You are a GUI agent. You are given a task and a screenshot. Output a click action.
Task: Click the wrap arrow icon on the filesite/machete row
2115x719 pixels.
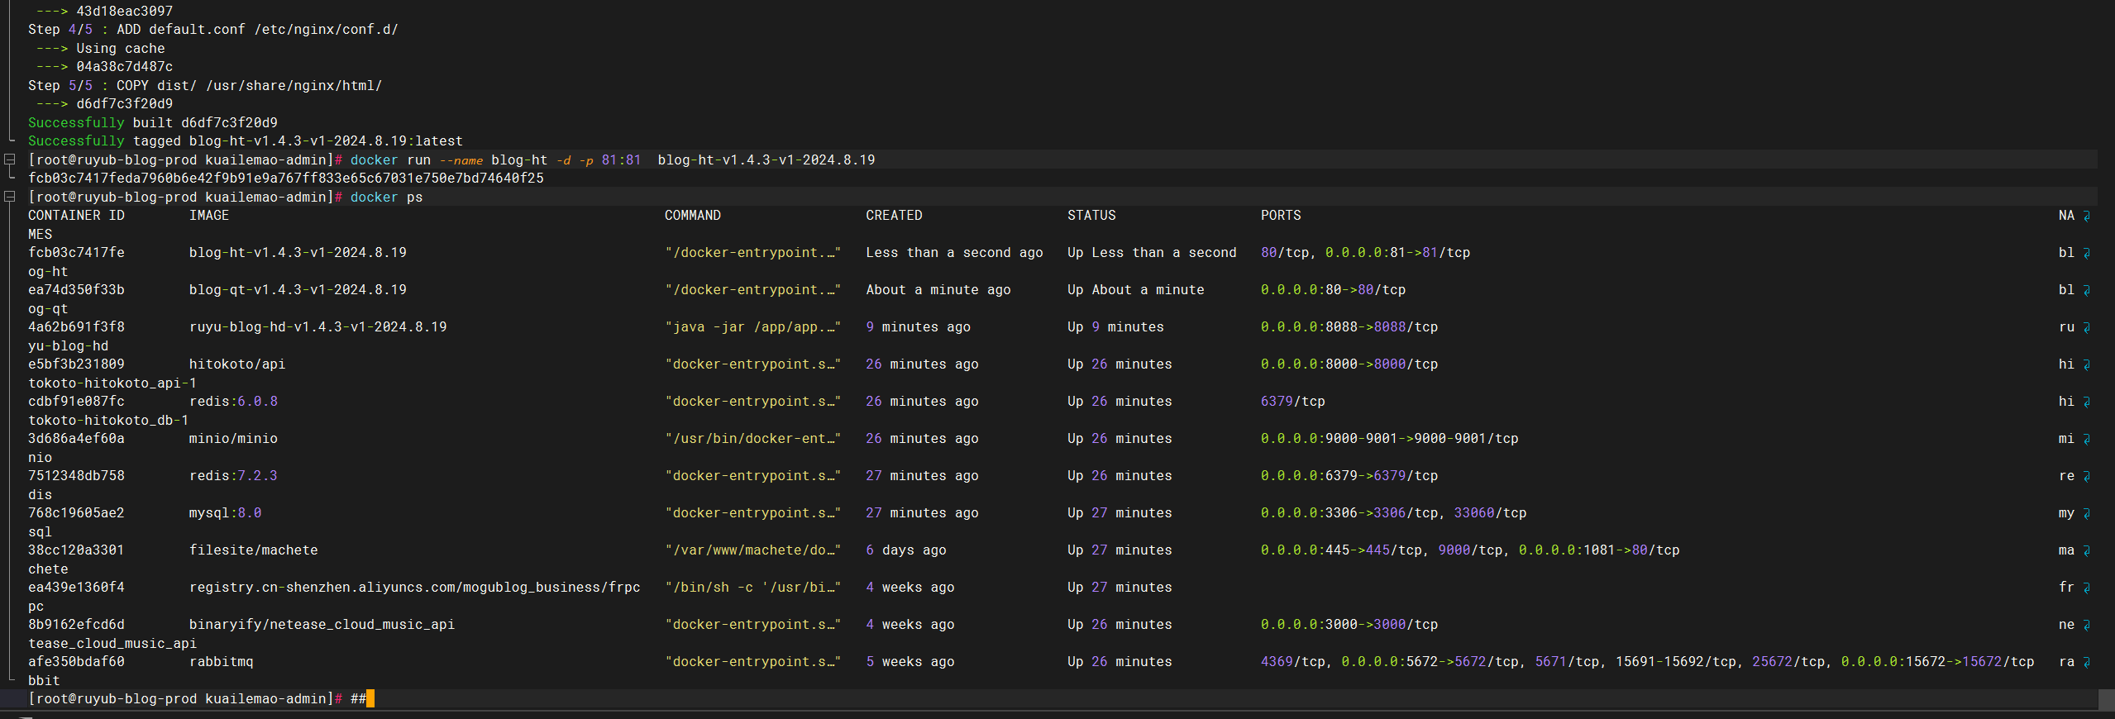coord(2087,550)
